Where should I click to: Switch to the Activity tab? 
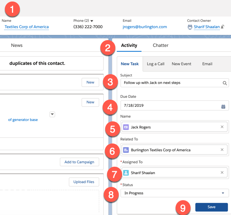(x=129, y=45)
